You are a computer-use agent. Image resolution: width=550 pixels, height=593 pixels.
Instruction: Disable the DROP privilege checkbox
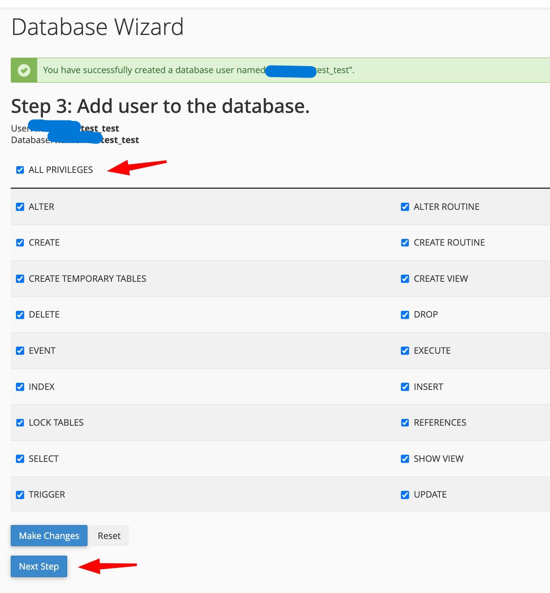coord(405,315)
